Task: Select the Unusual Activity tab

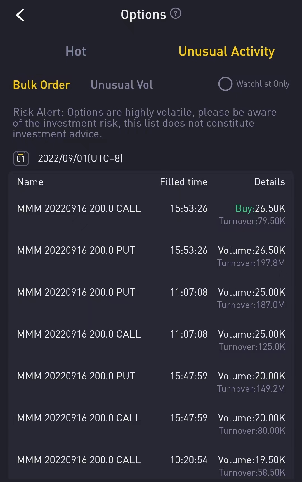Action: 226,52
